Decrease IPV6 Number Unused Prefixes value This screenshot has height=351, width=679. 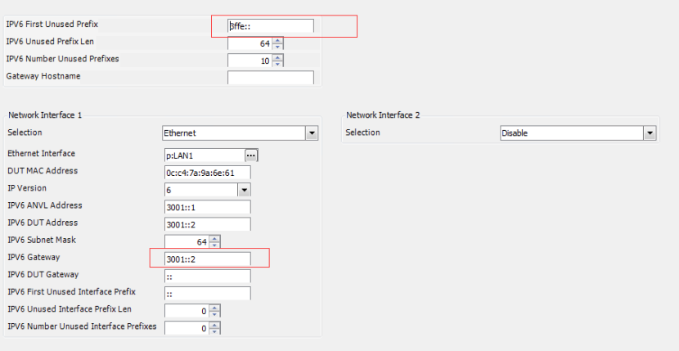278,63
